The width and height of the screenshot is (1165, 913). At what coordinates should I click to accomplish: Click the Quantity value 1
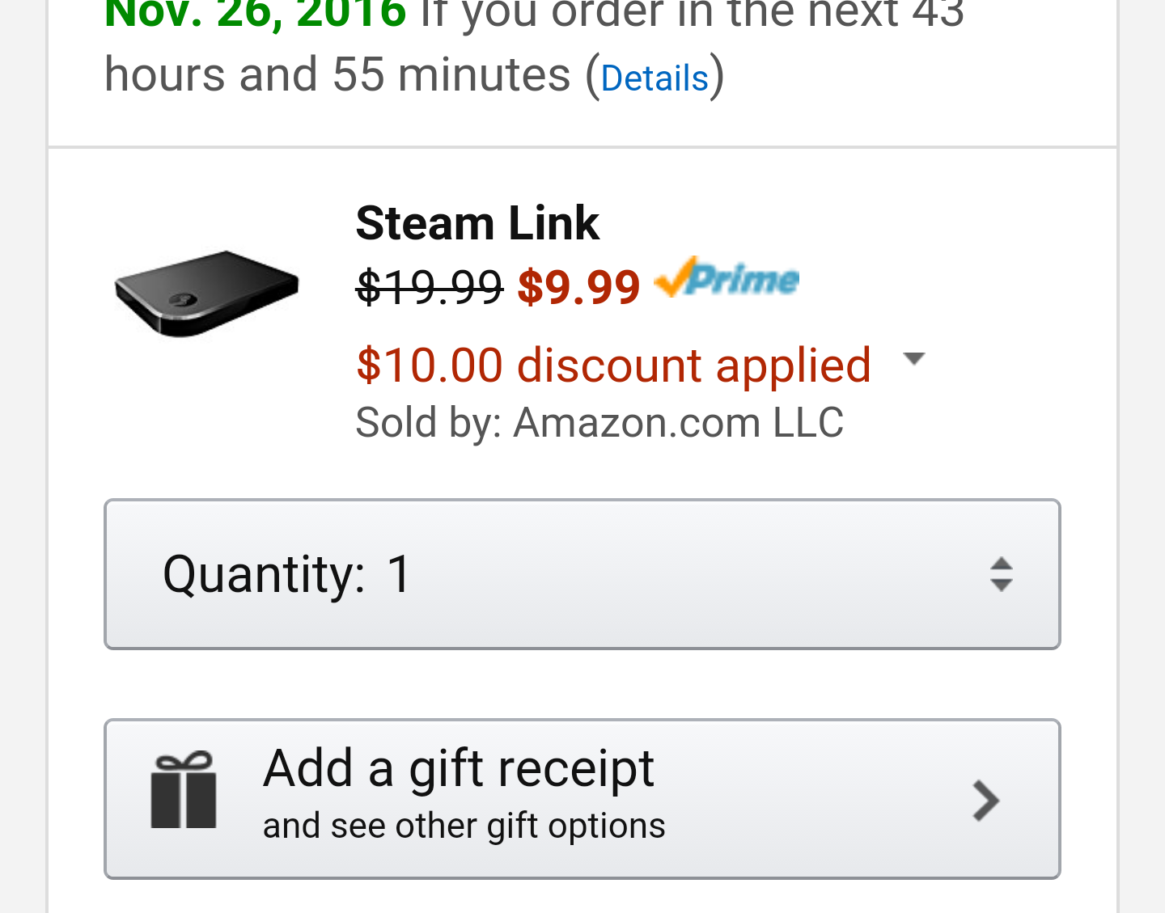coord(400,574)
